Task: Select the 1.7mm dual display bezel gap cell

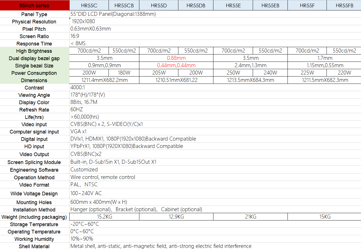Action: (x=324, y=58)
